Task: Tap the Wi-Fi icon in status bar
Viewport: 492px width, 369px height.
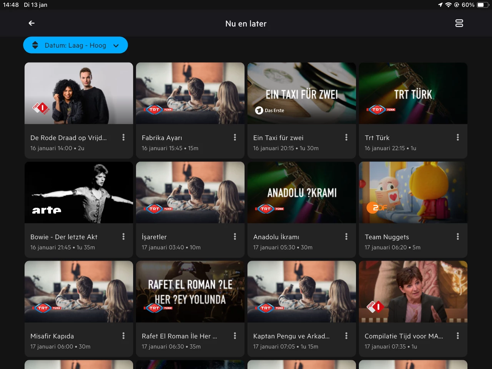Action: click(448, 5)
